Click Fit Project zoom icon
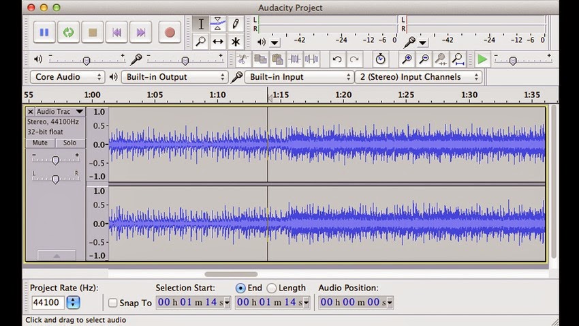Image resolution: width=579 pixels, height=326 pixels. 458,59
